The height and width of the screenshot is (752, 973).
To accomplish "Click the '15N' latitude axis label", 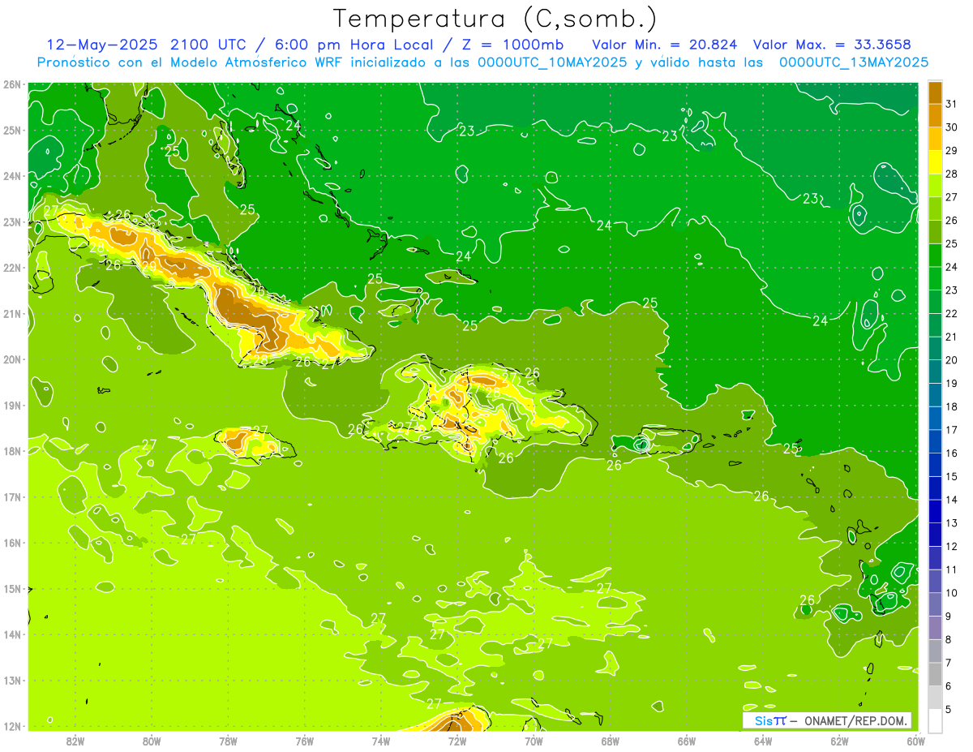I will click(12, 589).
